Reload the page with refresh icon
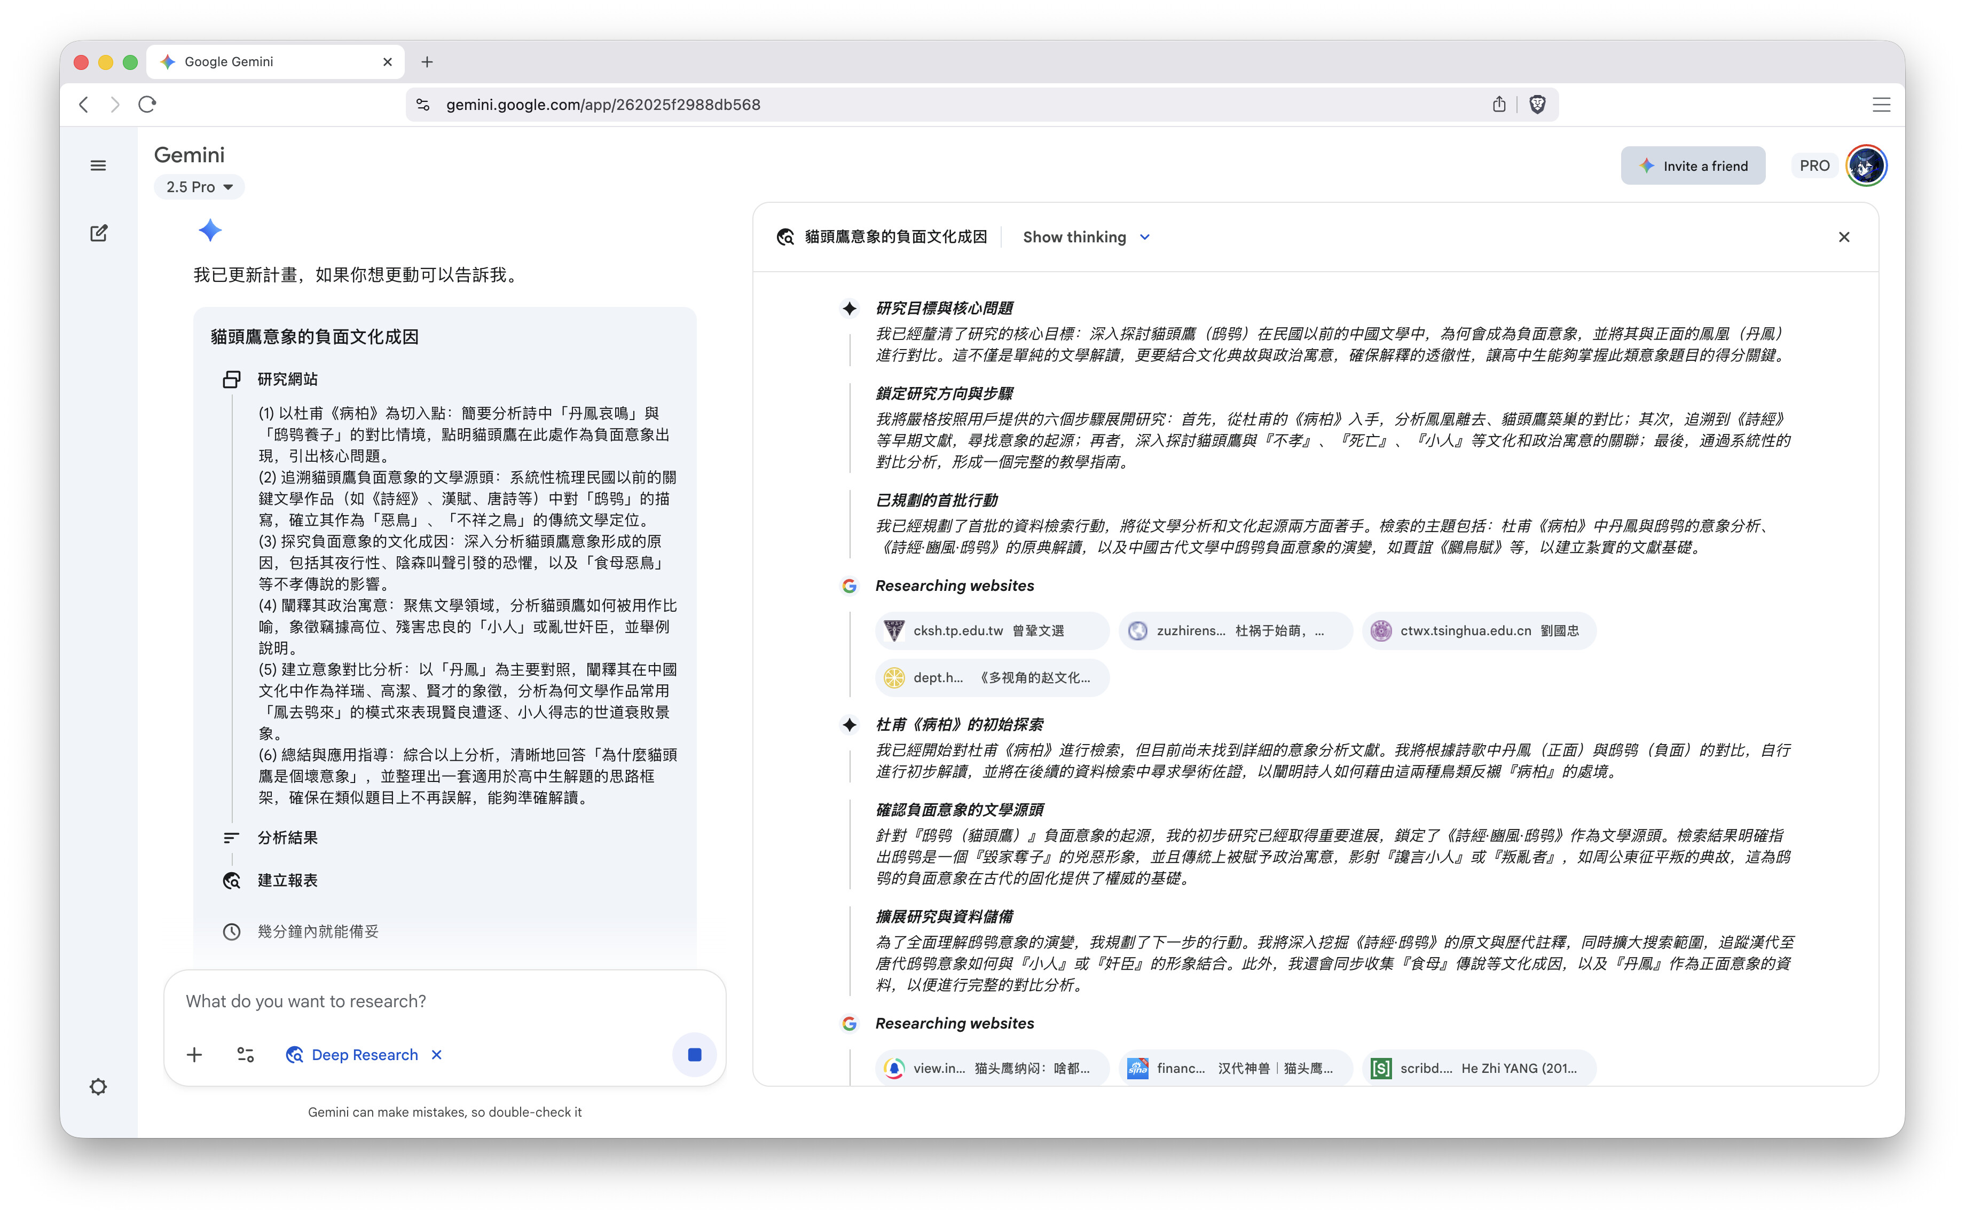The image size is (1965, 1217). click(x=147, y=105)
